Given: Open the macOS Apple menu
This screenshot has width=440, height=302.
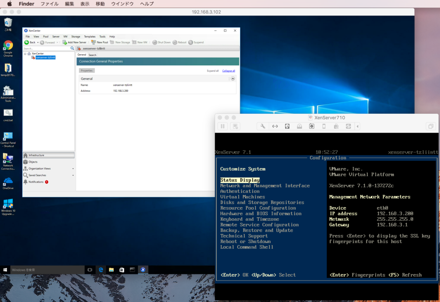Looking at the screenshot, I should (9, 3).
